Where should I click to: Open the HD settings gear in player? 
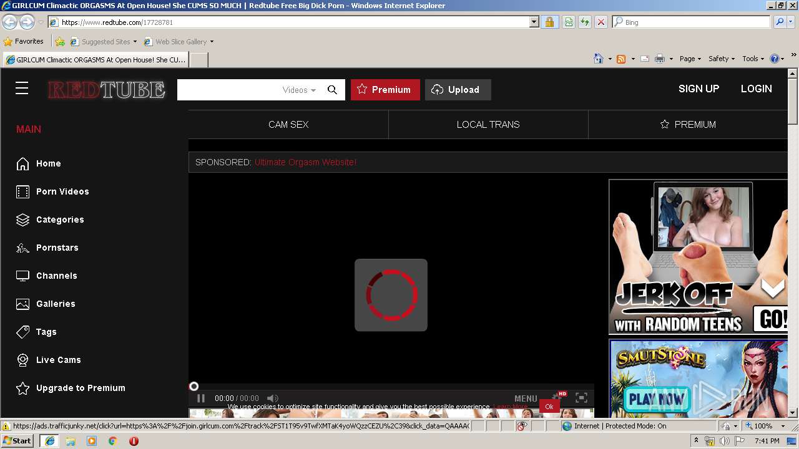[x=557, y=397]
